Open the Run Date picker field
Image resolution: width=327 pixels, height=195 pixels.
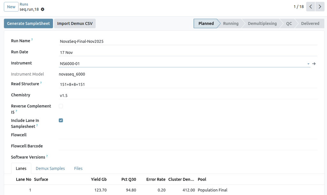(96, 52)
